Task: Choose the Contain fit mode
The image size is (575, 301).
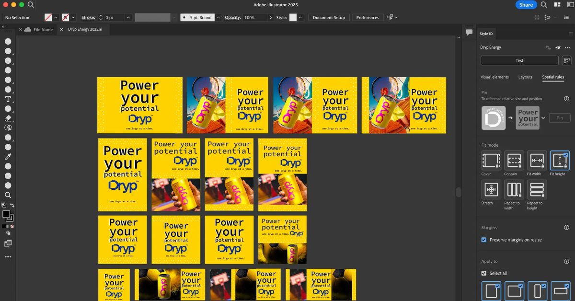Action: (514, 161)
